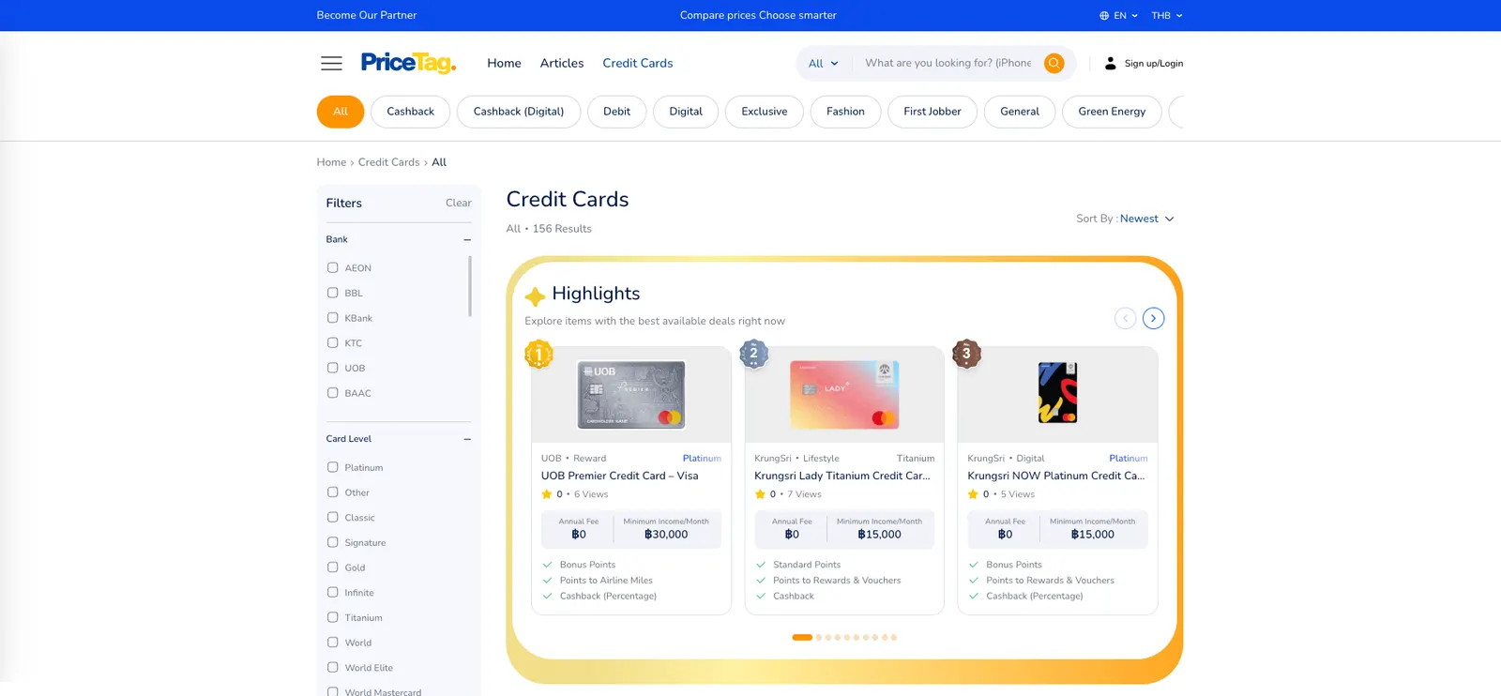Click the PriceTag logo
Screen dimensions: 1501x696
click(408, 63)
